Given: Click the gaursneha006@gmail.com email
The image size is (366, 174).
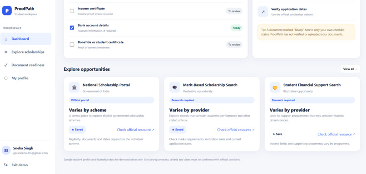Looking at the screenshot, I should [30, 153].
